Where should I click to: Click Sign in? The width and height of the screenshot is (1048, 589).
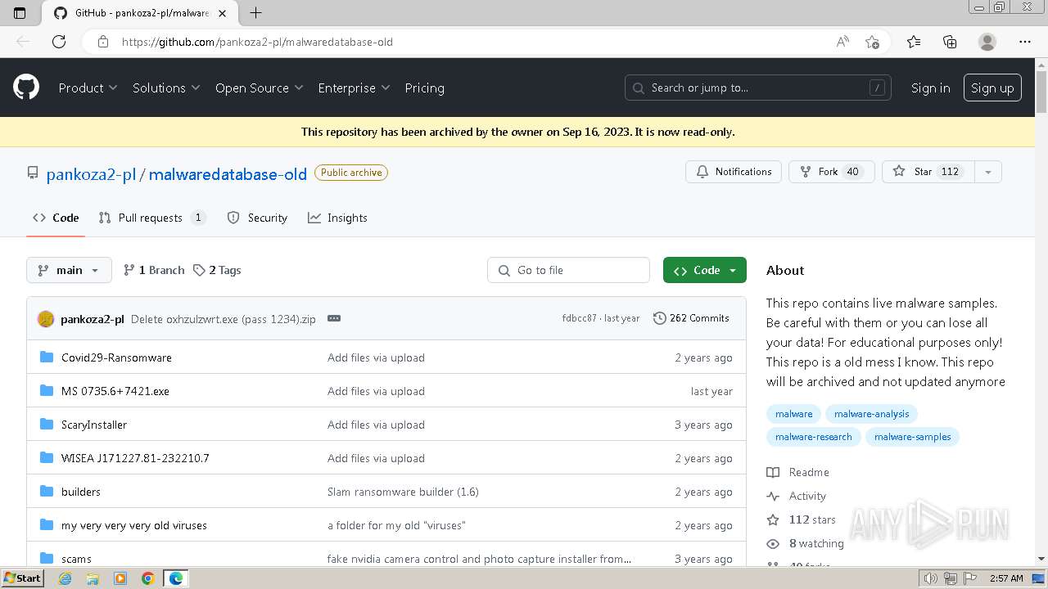click(931, 88)
